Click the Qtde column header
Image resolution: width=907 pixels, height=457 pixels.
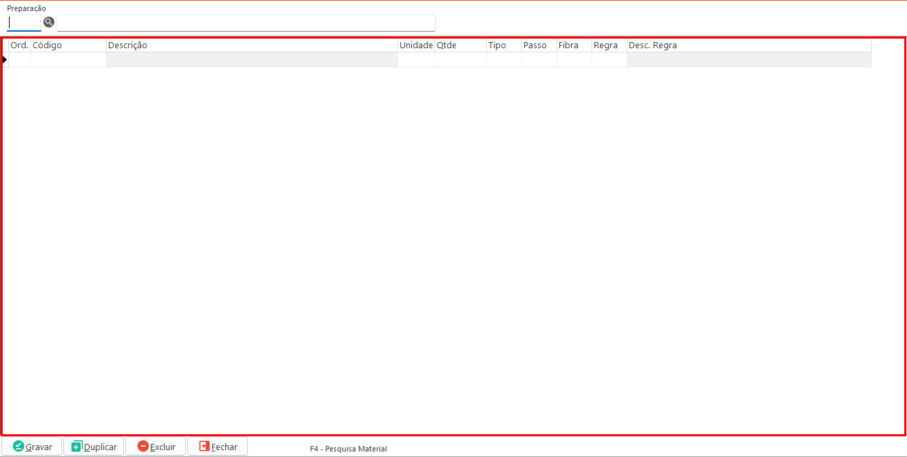click(x=460, y=45)
